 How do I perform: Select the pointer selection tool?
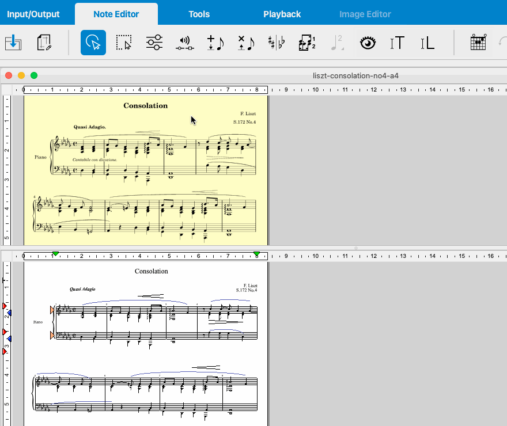coord(93,43)
